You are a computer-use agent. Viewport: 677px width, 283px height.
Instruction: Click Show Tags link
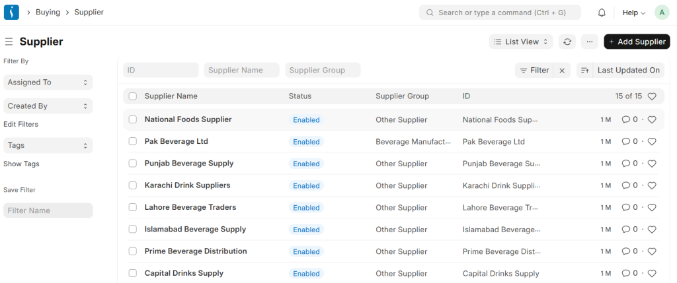click(x=21, y=164)
